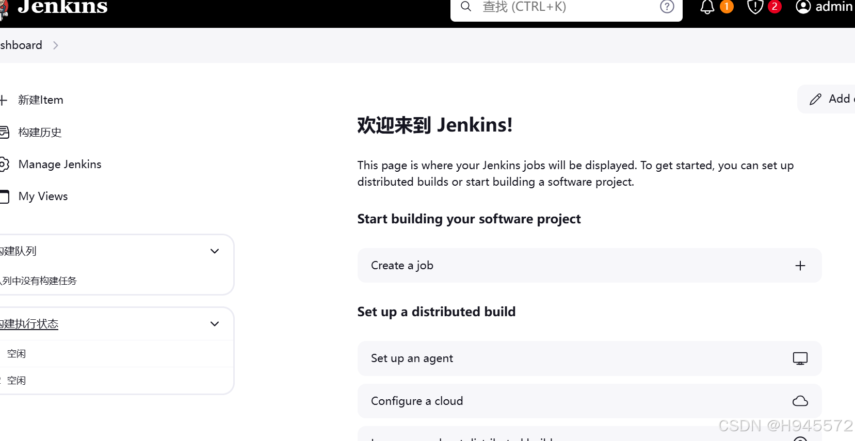
Task: Click the 列中没有构建任务 empty queue text
Action: 39,281
